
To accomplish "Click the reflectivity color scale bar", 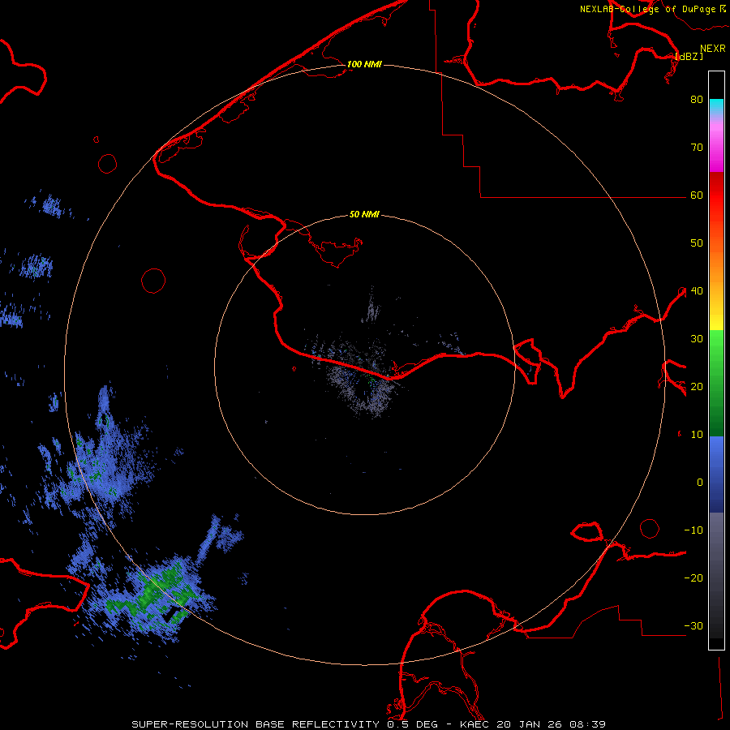I will [x=716, y=360].
